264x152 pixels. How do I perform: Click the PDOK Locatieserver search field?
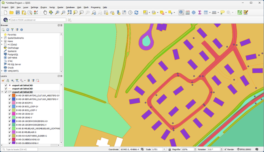click(x=38, y=20)
